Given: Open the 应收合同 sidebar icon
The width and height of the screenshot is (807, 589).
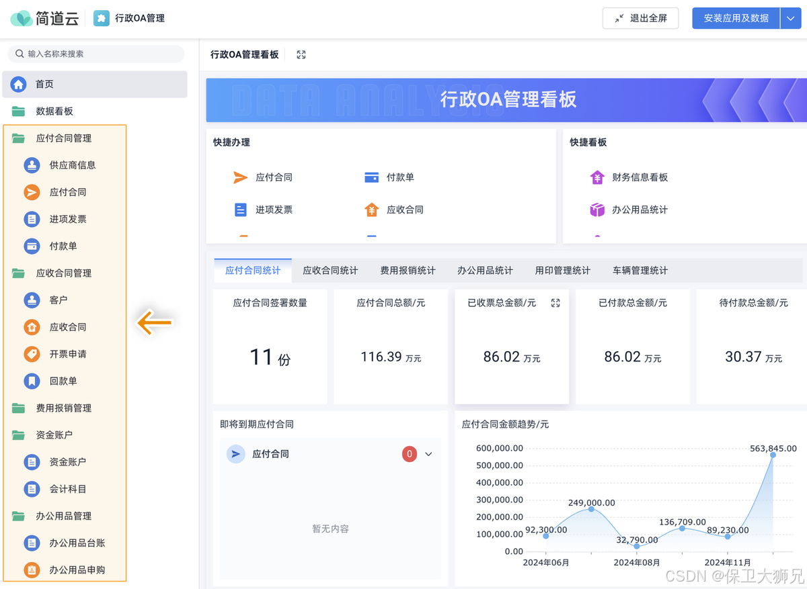Looking at the screenshot, I should 32,327.
